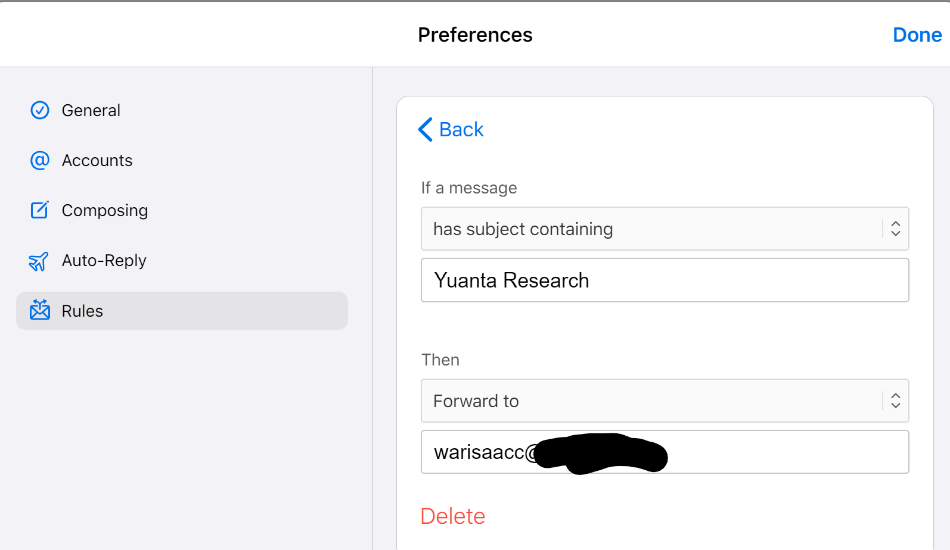Switch to Accounts settings
This screenshot has width=950, height=550.
coord(97,160)
